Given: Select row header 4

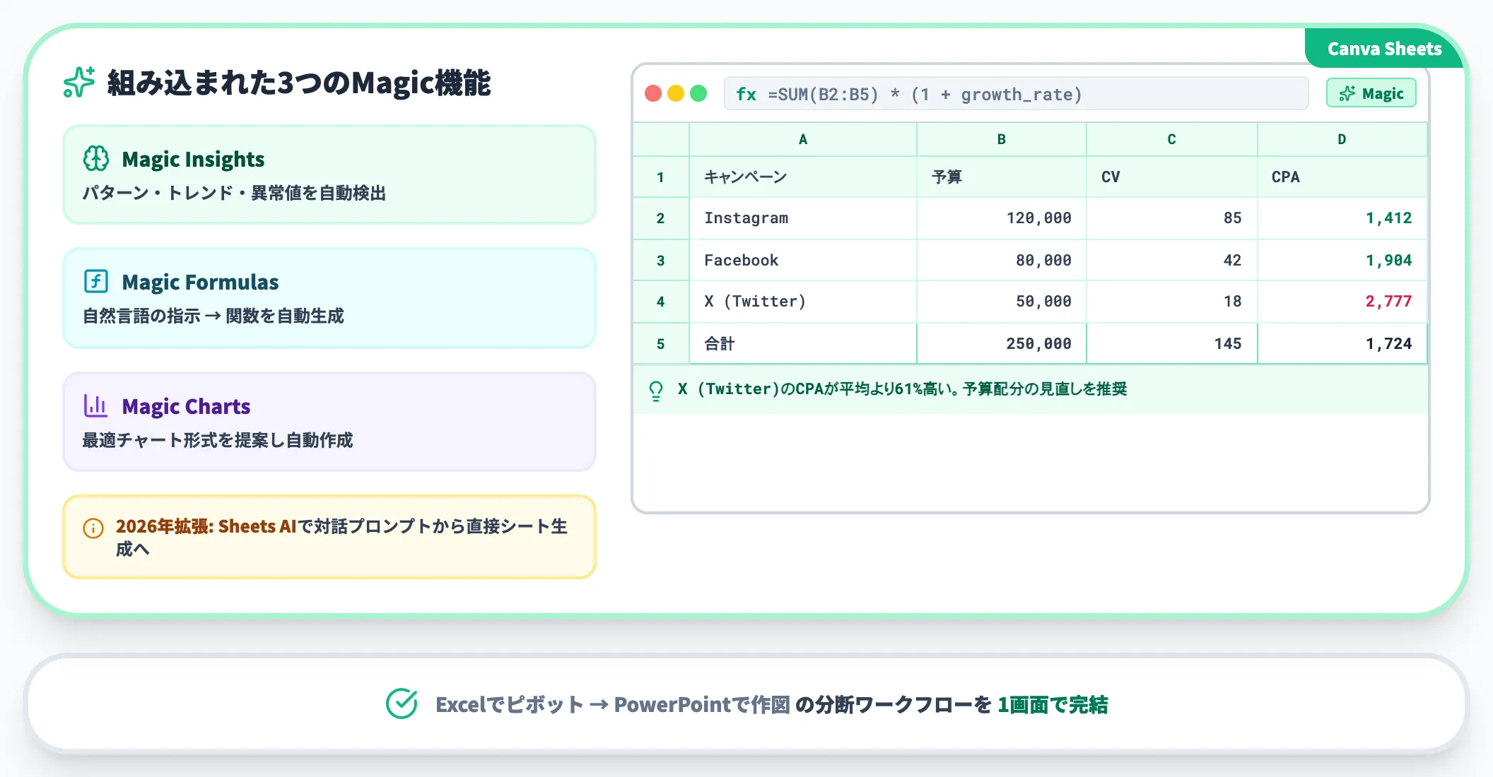Looking at the screenshot, I should [x=660, y=302].
